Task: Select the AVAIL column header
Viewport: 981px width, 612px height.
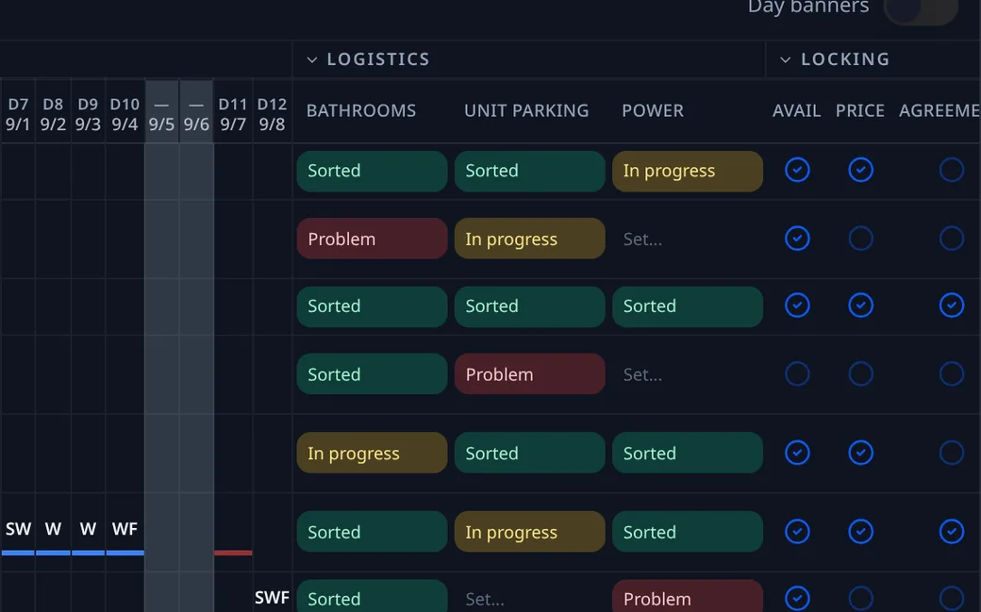Action: [796, 110]
